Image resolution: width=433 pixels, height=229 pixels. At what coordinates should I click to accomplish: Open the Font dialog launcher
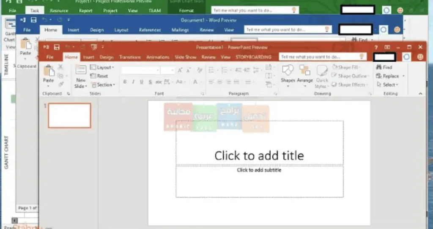pos(203,94)
